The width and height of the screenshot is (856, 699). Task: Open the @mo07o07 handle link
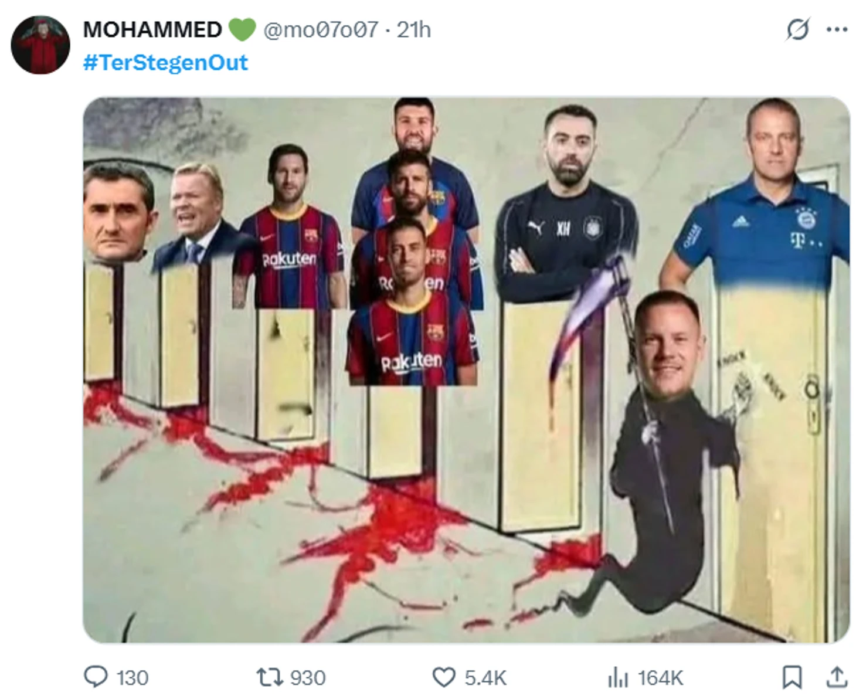321,29
